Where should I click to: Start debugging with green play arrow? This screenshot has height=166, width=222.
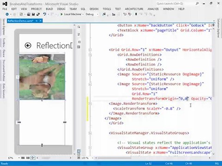pyautogui.click(x=62, y=14)
